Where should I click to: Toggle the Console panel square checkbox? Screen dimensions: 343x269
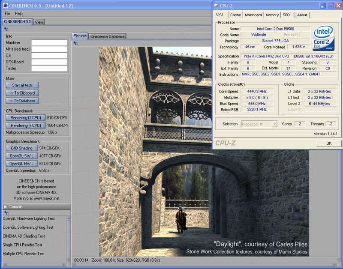click(x=6, y=207)
